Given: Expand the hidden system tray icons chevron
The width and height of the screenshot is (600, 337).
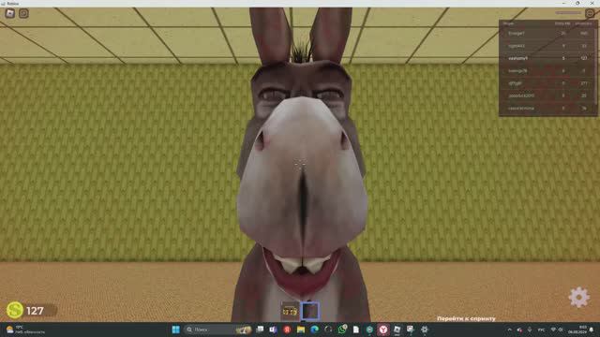Looking at the screenshot, I should point(509,330).
